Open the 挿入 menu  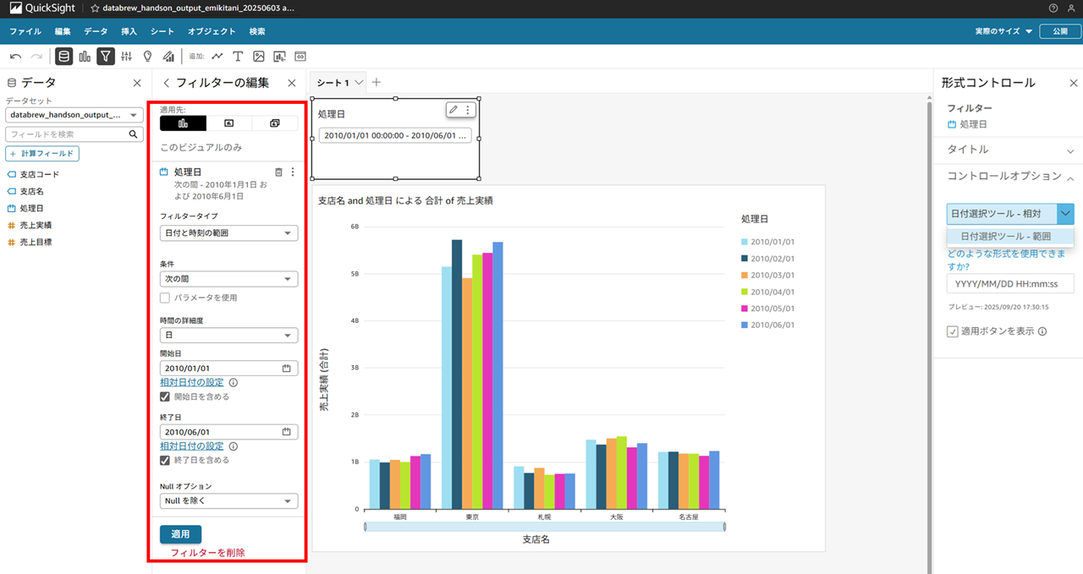pyautogui.click(x=129, y=31)
